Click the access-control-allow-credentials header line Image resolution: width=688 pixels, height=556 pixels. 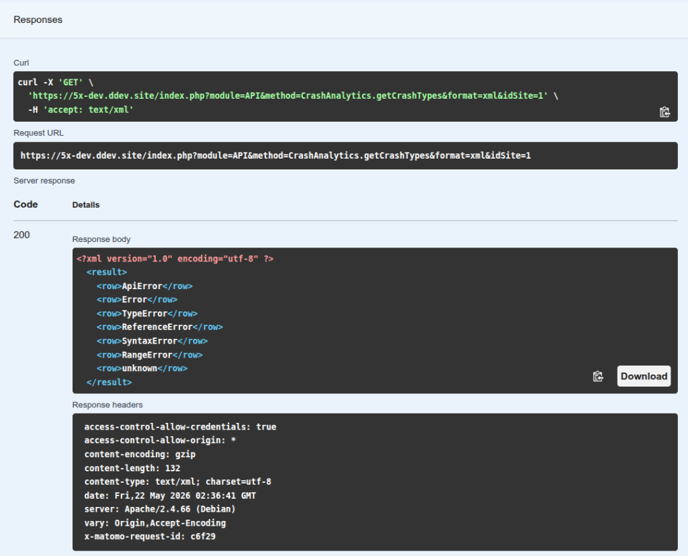click(x=180, y=427)
